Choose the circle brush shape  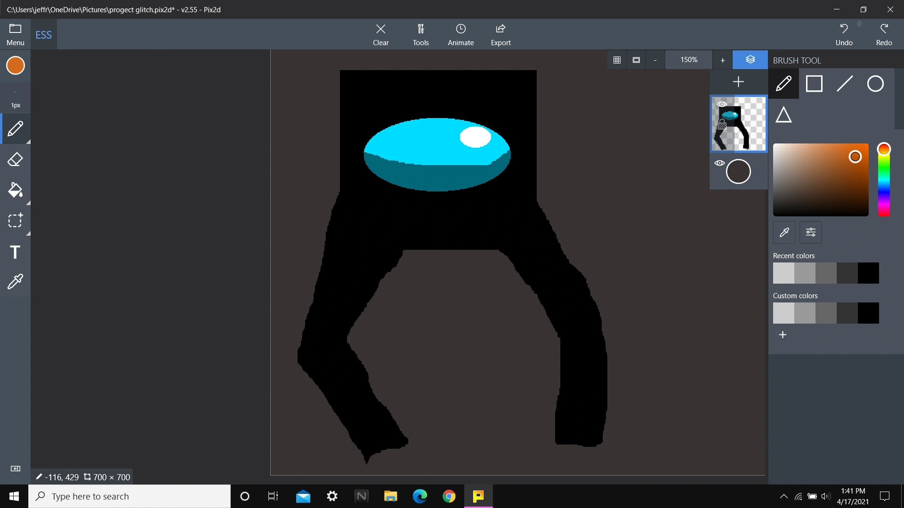[875, 84]
